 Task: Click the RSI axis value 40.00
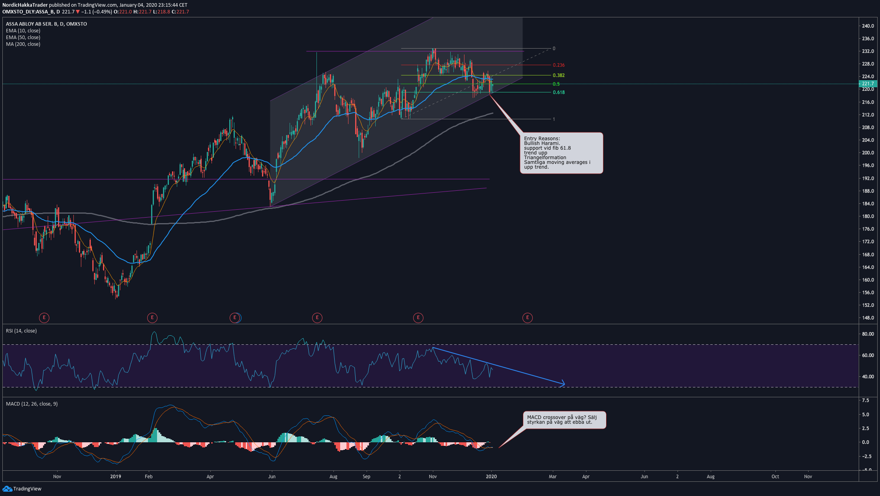click(x=868, y=377)
